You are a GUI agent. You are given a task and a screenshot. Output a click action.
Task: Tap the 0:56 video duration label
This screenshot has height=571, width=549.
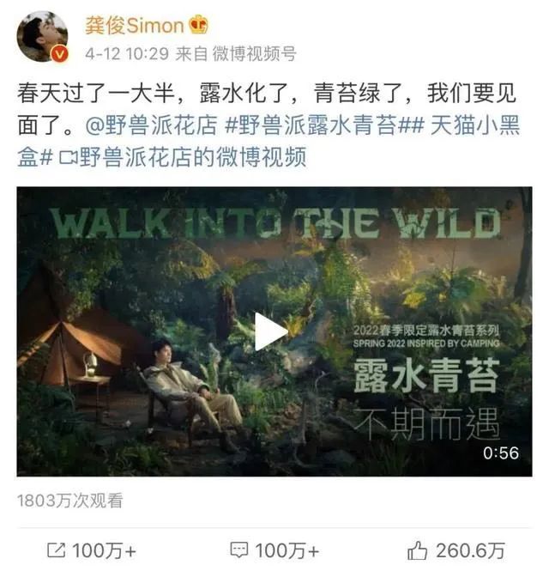(x=501, y=453)
